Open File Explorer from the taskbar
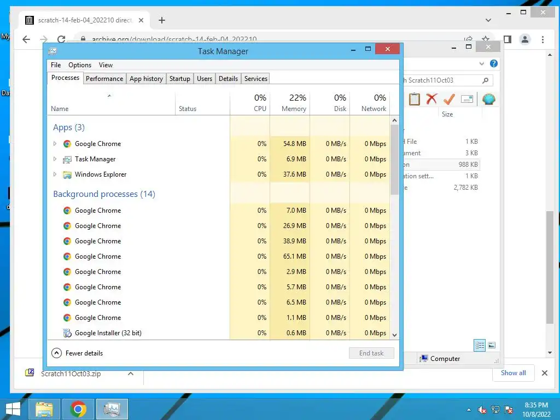560x420 pixels. [44, 409]
